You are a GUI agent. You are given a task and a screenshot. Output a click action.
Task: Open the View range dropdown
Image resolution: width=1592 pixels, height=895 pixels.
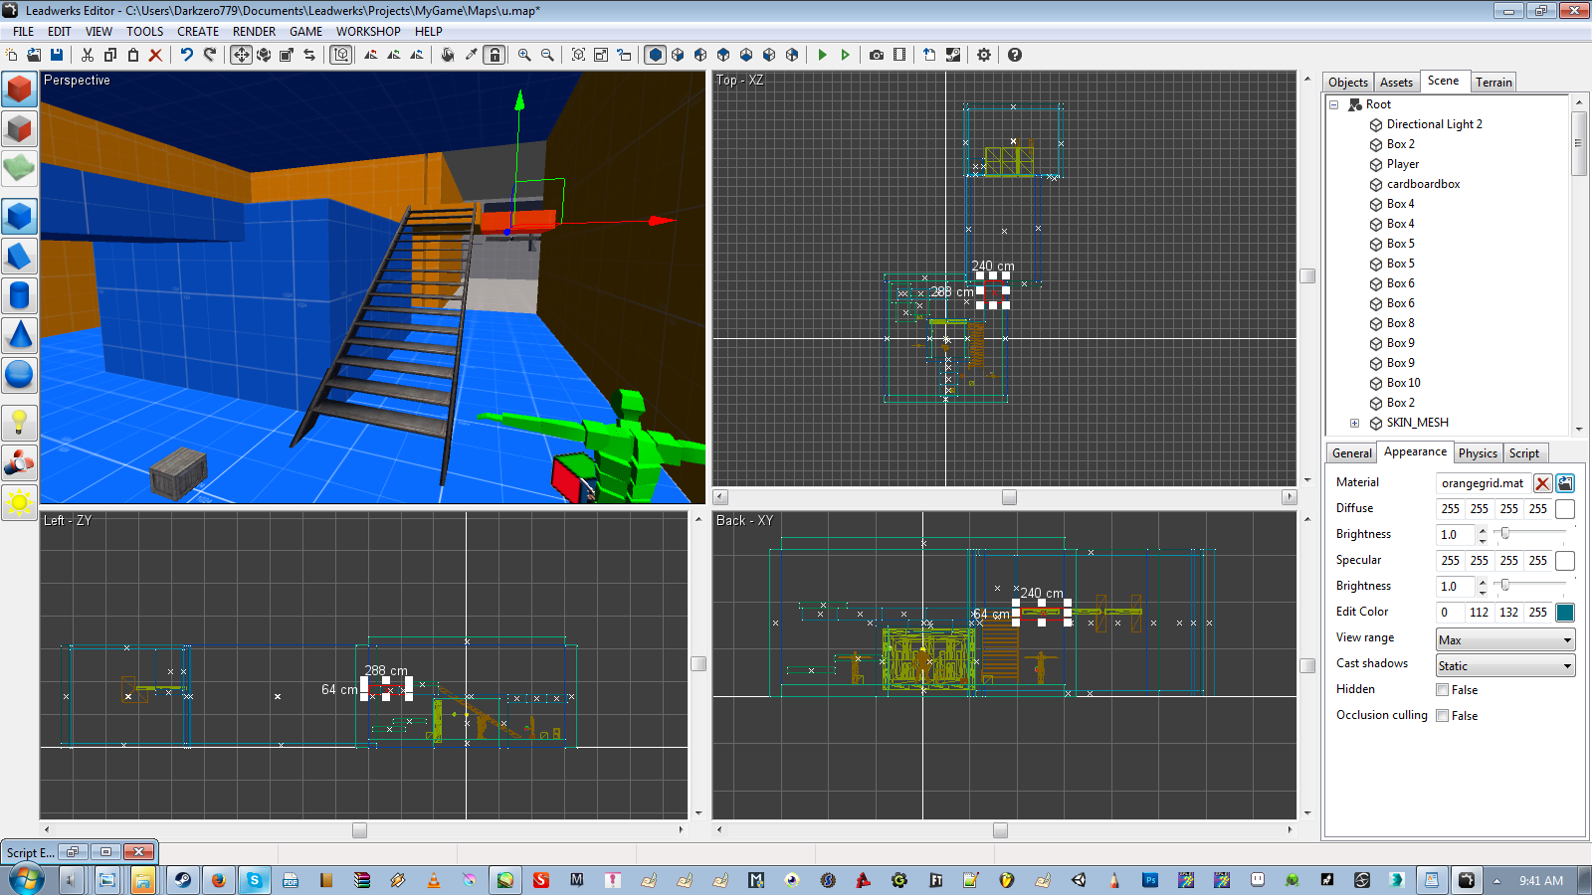click(x=1505, y=639)
